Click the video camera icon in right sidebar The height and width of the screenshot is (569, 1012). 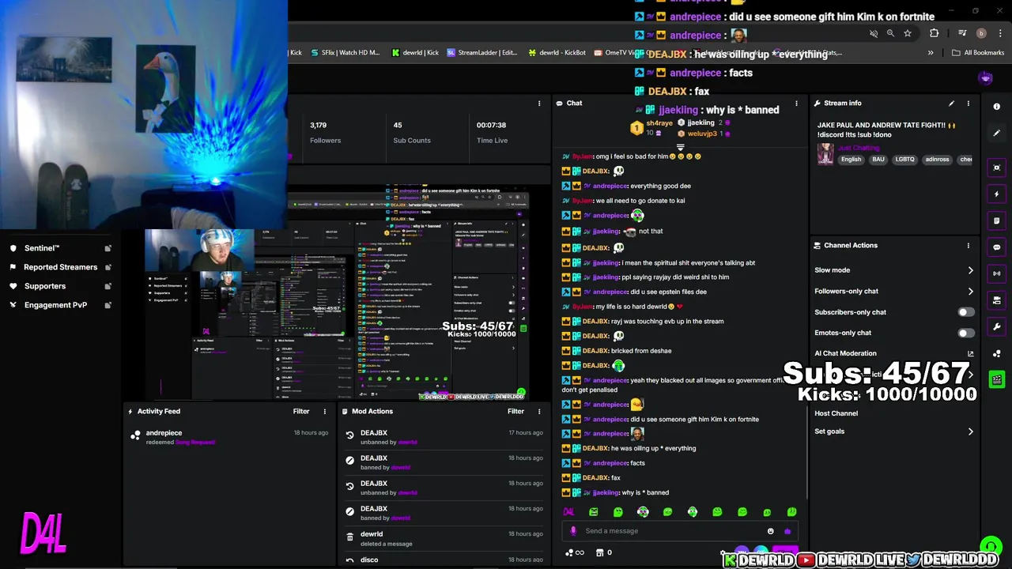(x=996, y=300)
